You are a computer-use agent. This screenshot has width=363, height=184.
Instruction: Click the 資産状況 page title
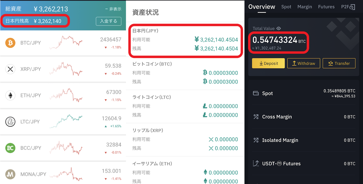(x=146, y=12)
